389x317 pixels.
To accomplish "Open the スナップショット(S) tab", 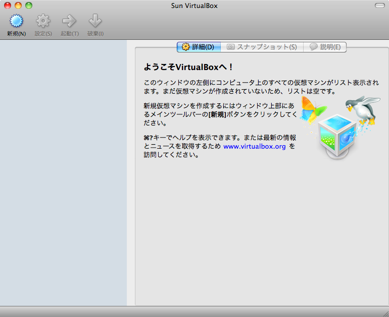I will (x=262, y=47).
